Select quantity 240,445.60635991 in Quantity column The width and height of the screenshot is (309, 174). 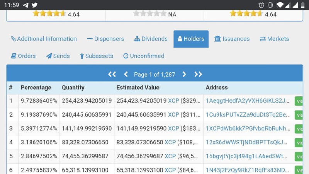tap(87, 114)
